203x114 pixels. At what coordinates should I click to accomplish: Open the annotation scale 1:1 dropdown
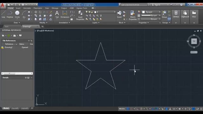[175, 109]
